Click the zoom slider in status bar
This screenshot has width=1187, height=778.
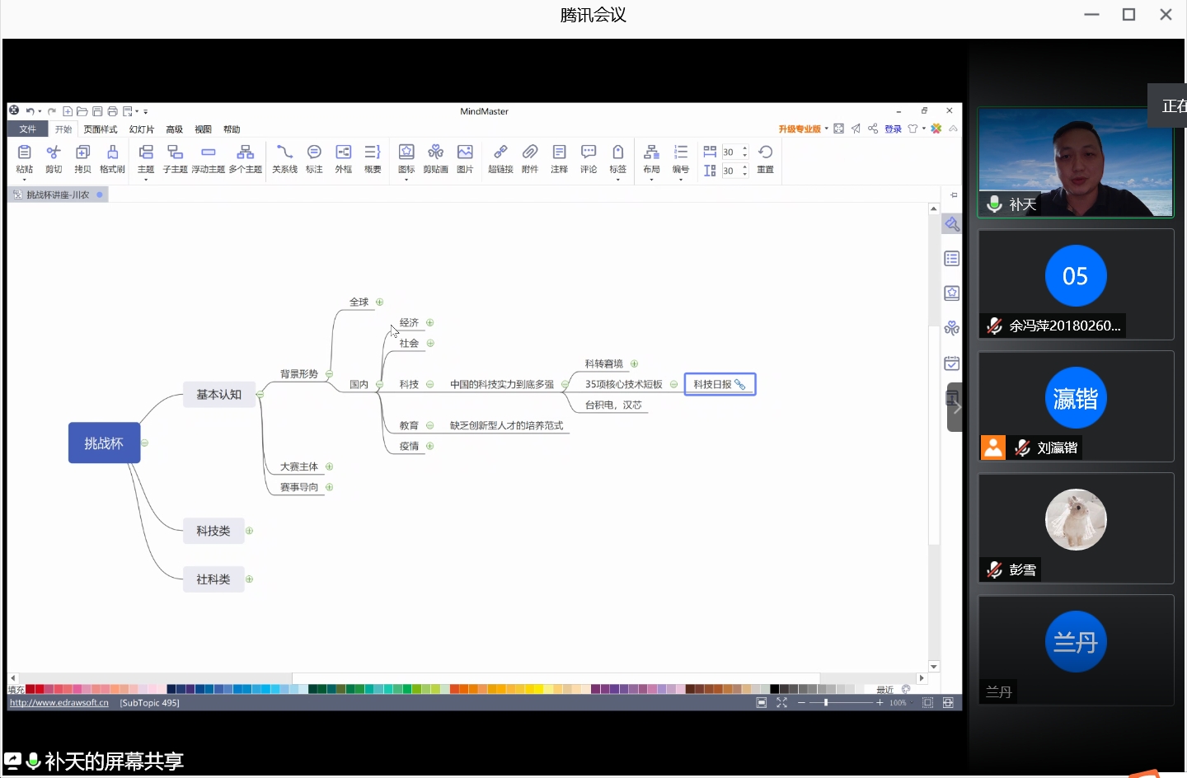[826, 703]
